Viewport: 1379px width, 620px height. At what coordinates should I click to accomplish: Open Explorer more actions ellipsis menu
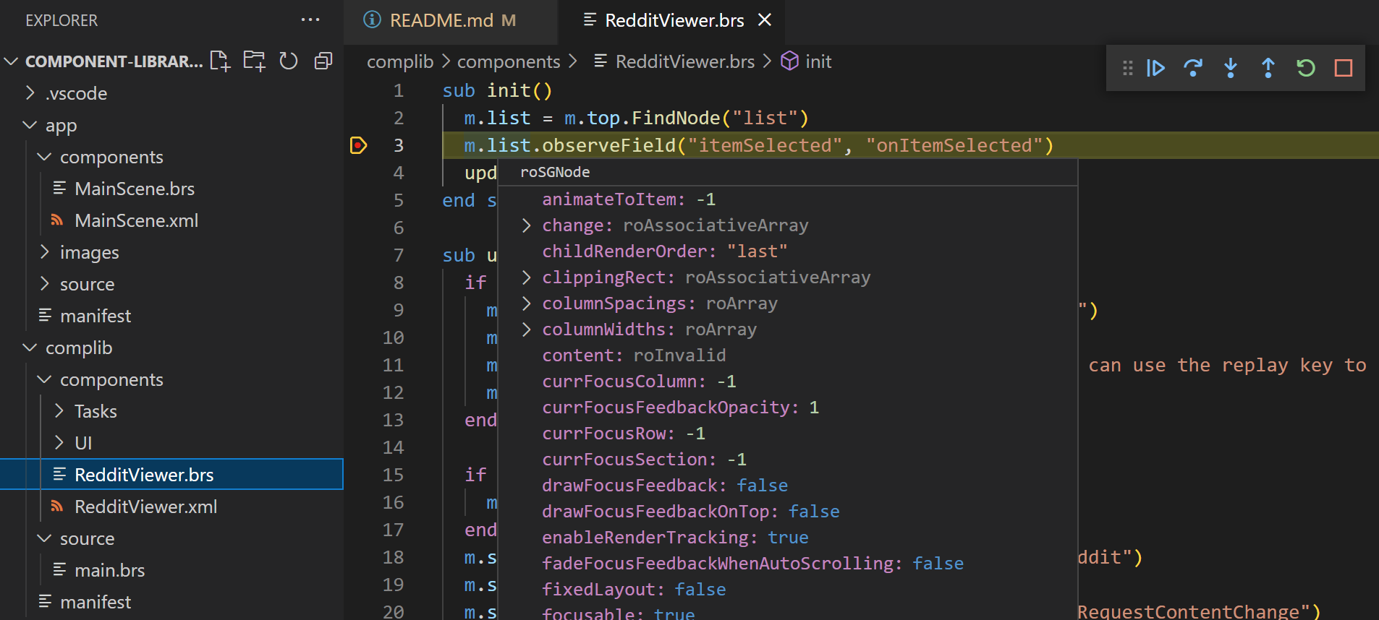310,20
